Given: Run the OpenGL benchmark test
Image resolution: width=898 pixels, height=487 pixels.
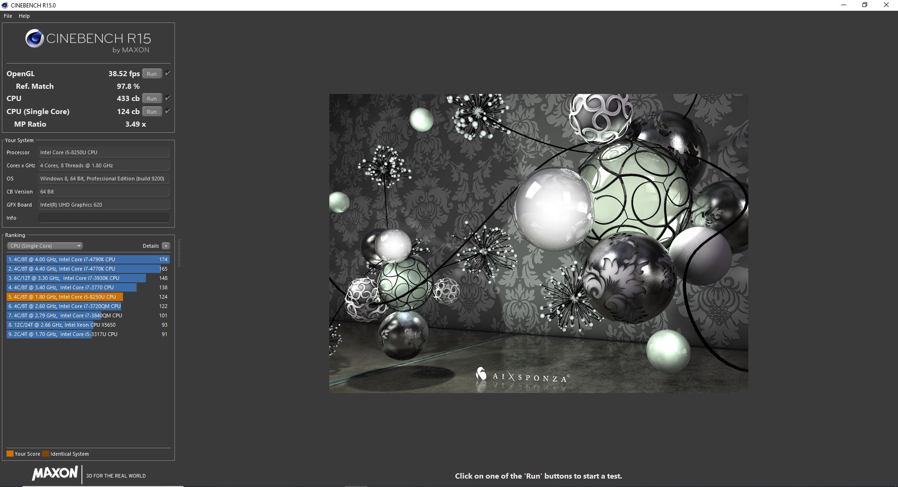Looking at the screenshot, I should 152,74.
